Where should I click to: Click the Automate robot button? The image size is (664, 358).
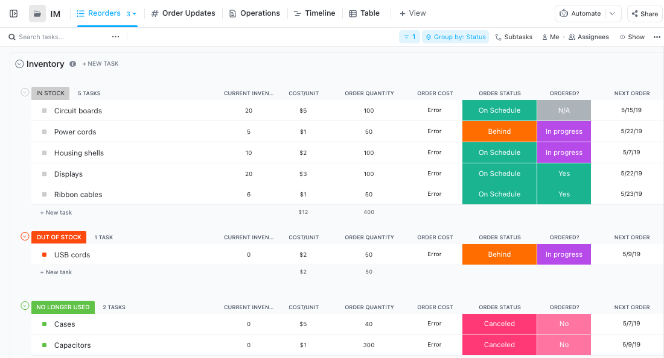click(x=580, y=13)
